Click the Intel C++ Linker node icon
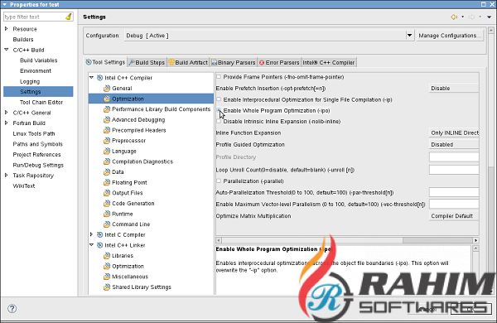Viewport: 497px width, 323px height. pyautogui.click(x=100, y=245)
